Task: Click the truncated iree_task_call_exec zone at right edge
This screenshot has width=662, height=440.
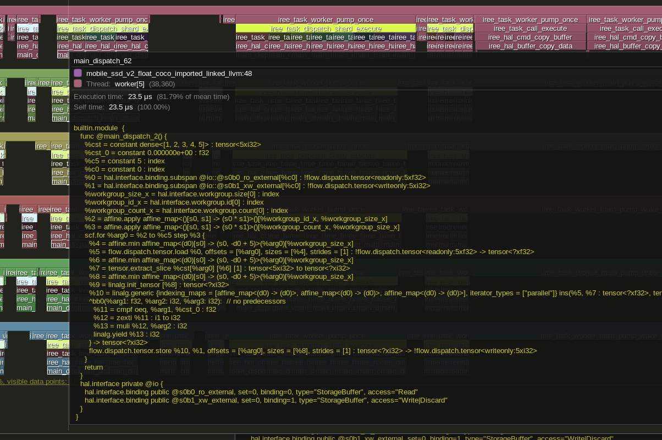Action: pos(625,29)
